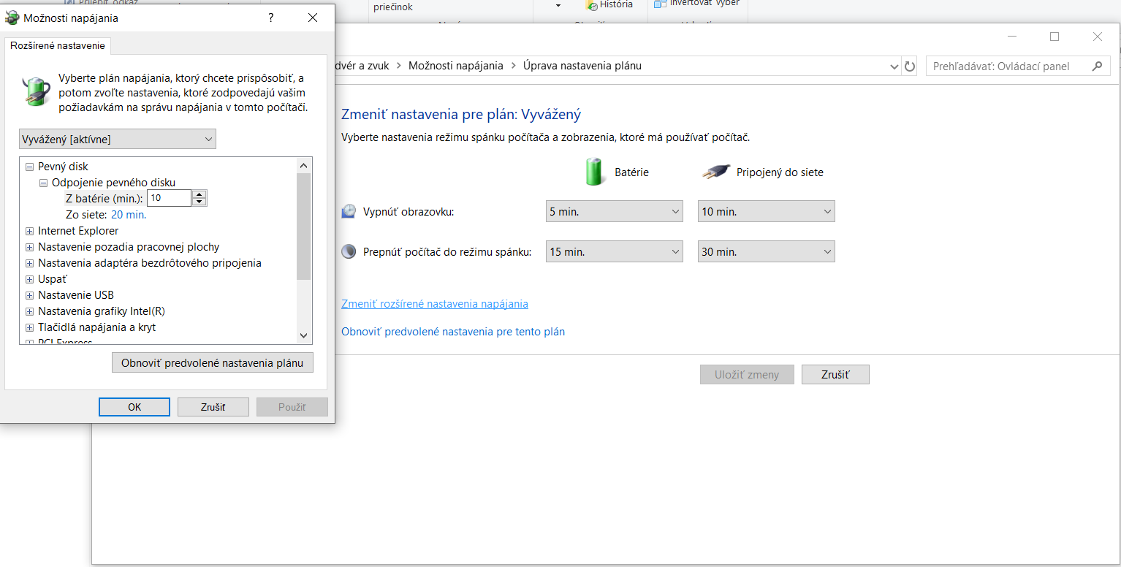Viewport: 1121px width, 567px height.
Task: Click Obnoviť predvolené nastavenia plánu button
Action: click(x=213, y=362)
